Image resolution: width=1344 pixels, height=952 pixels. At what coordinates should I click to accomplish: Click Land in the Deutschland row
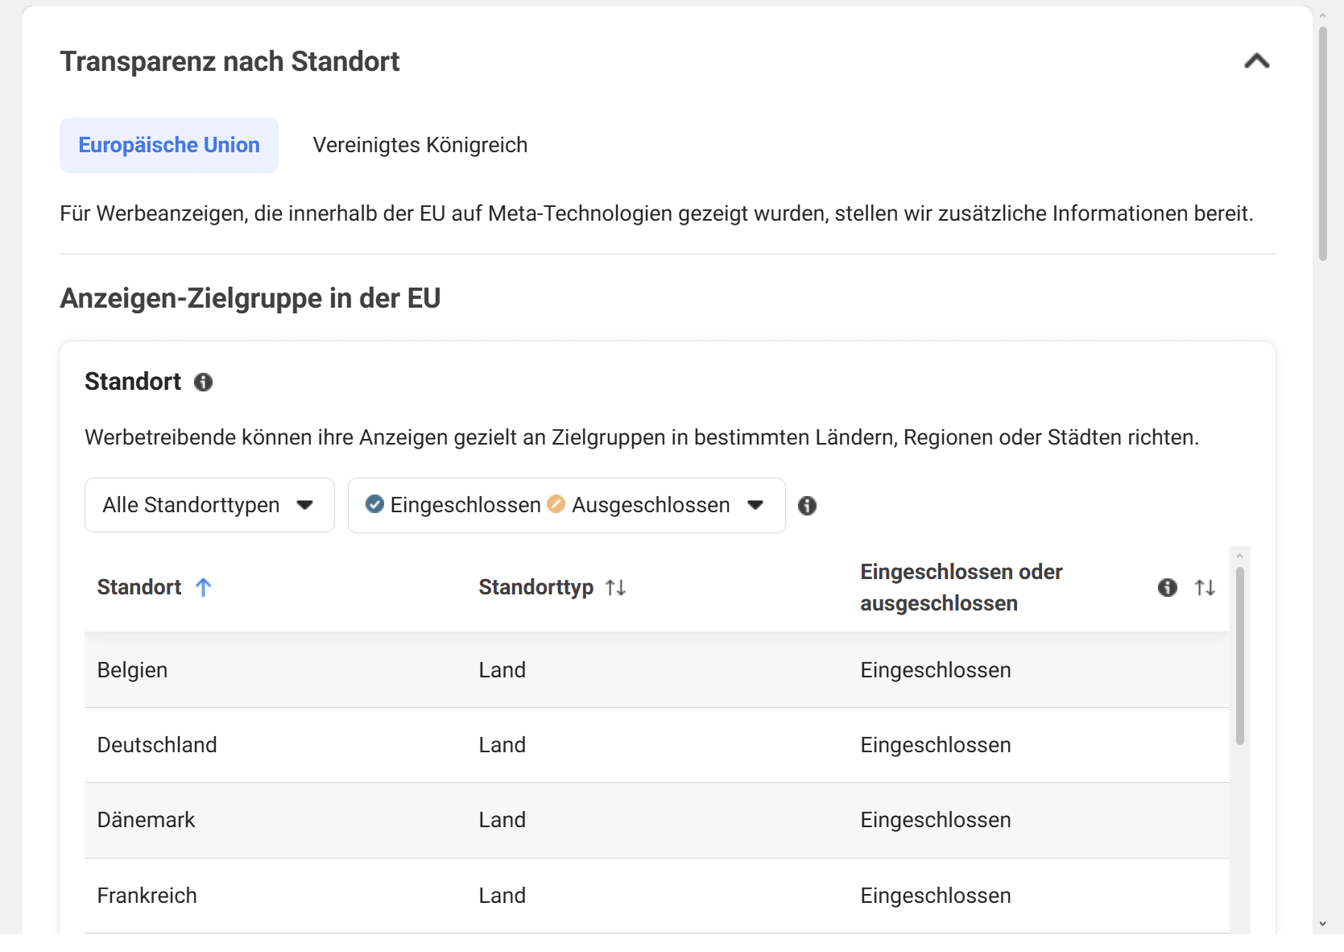tap(502, 745)
